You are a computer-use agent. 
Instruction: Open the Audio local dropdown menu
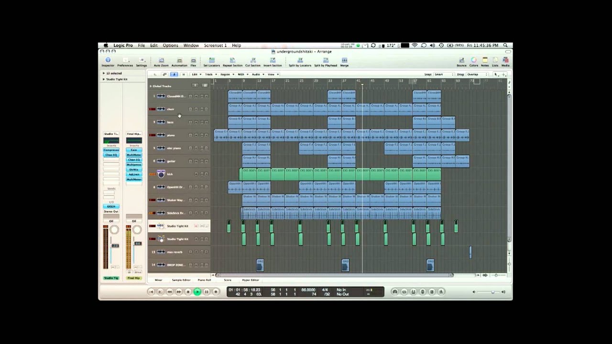[257, 75]
